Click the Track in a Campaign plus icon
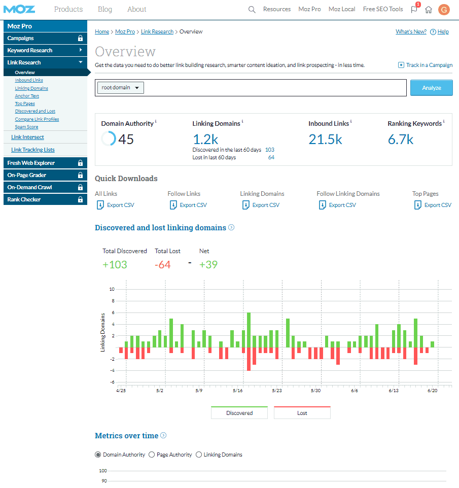The height and width of the screenshot is (488, 459). (401, 65)
